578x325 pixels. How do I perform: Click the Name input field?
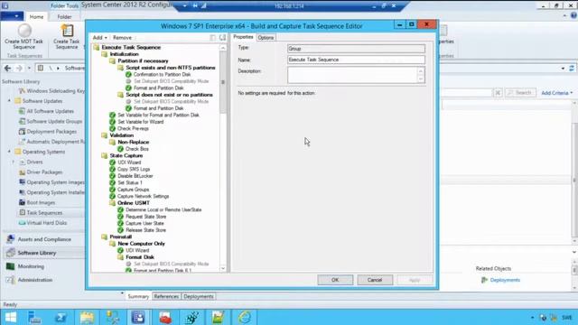point(356,60)
